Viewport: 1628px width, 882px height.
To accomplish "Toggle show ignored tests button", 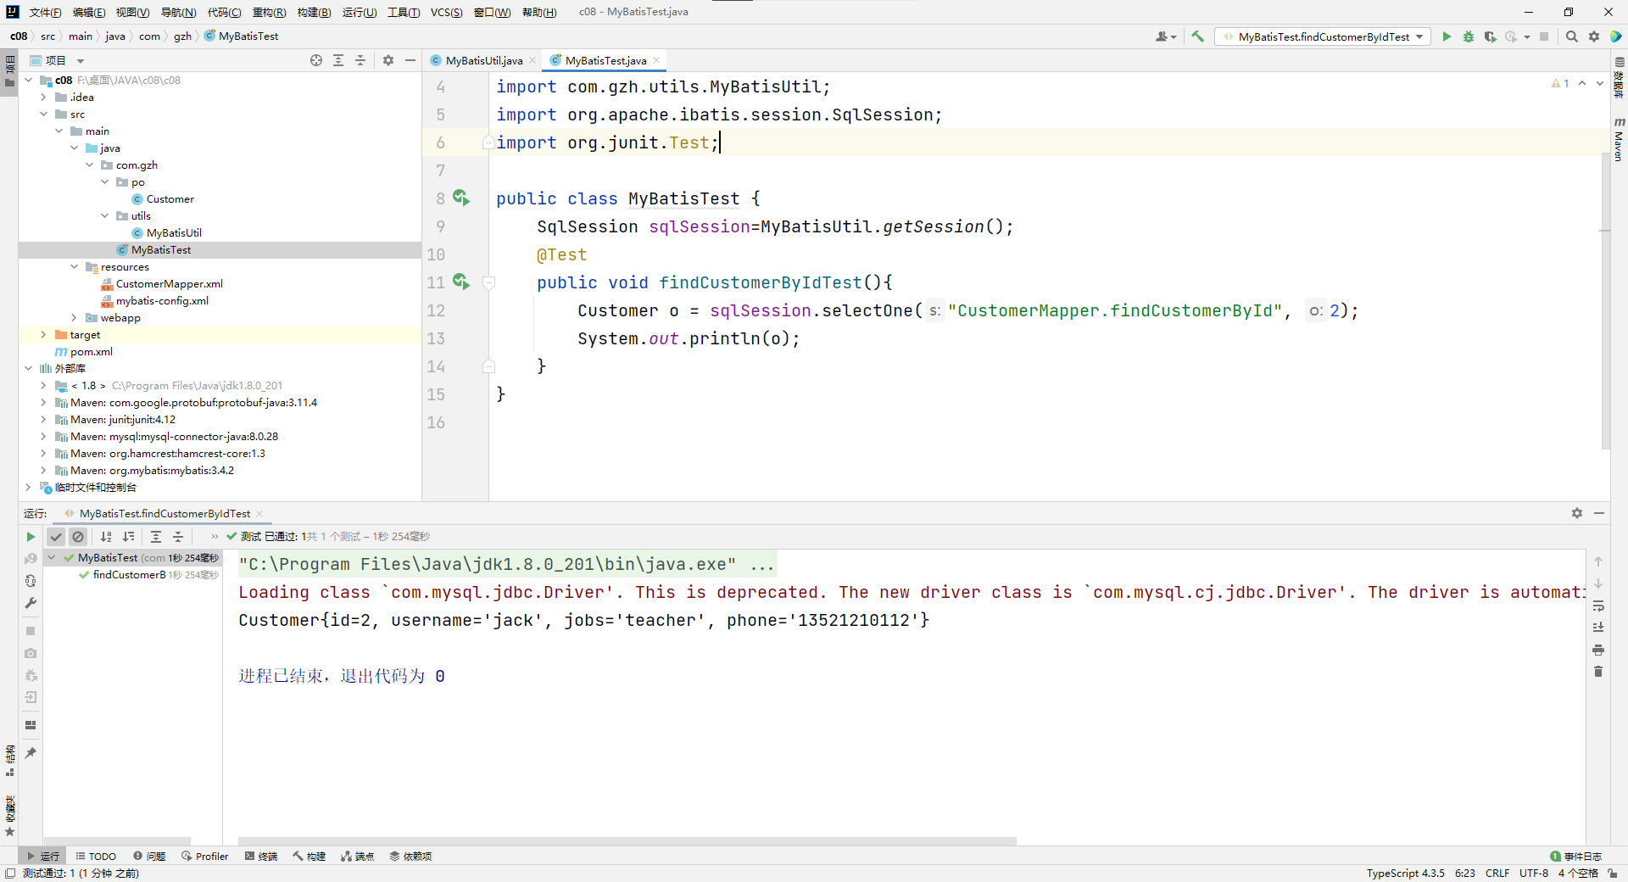I will 78,537.
